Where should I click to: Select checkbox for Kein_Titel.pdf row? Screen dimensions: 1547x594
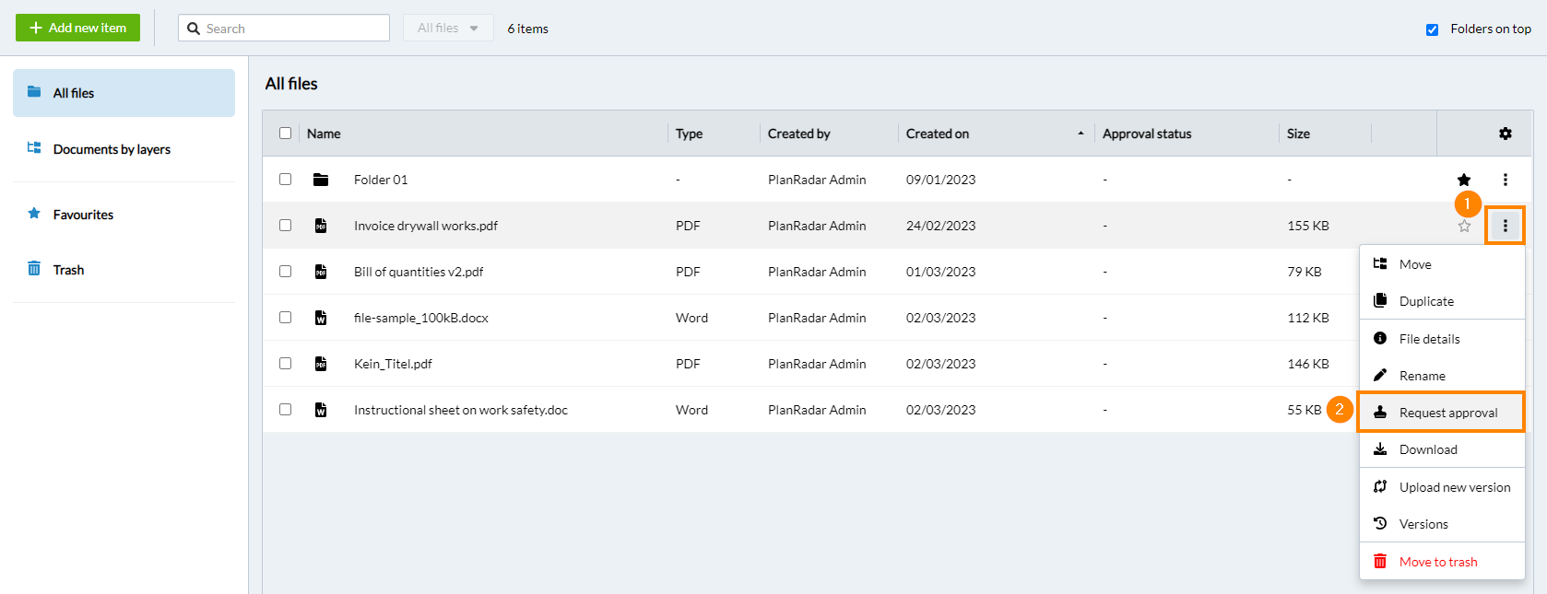pos(286,364)
